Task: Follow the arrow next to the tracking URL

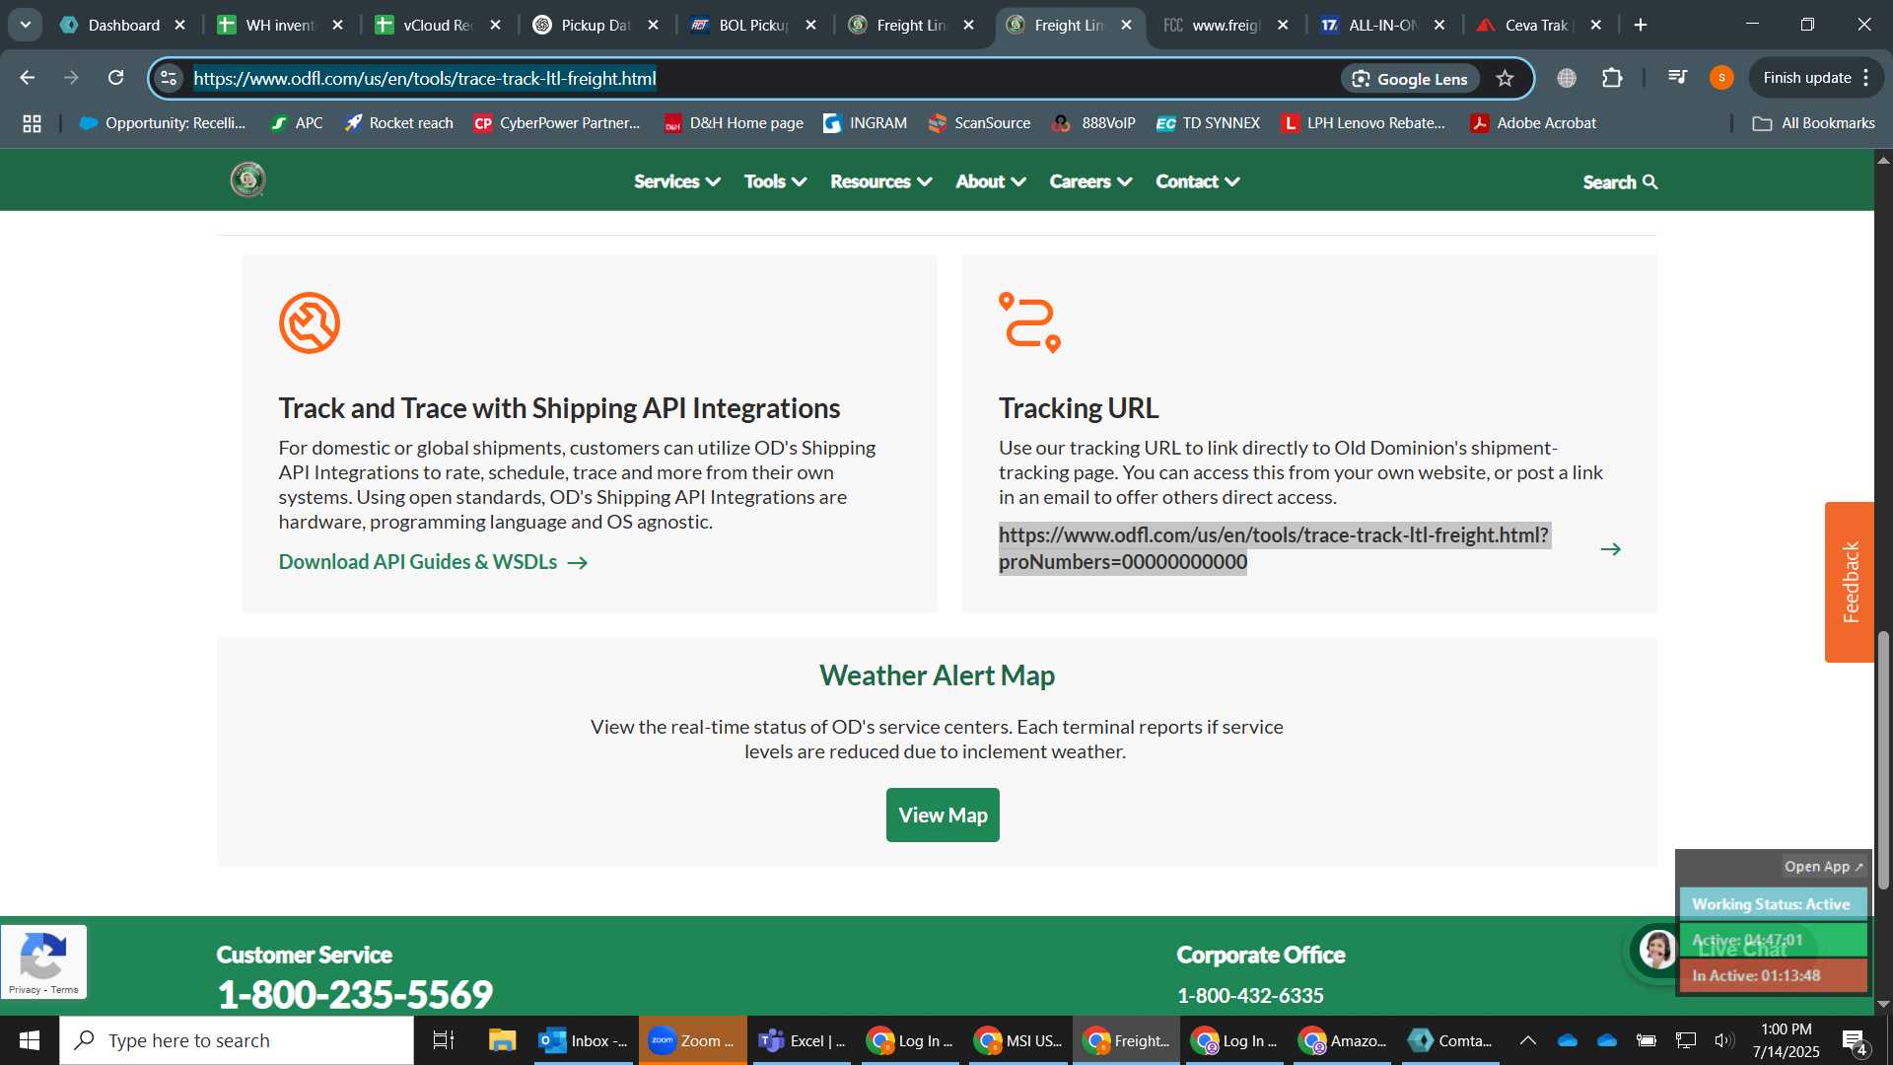Action: (x=1611, y=548)
